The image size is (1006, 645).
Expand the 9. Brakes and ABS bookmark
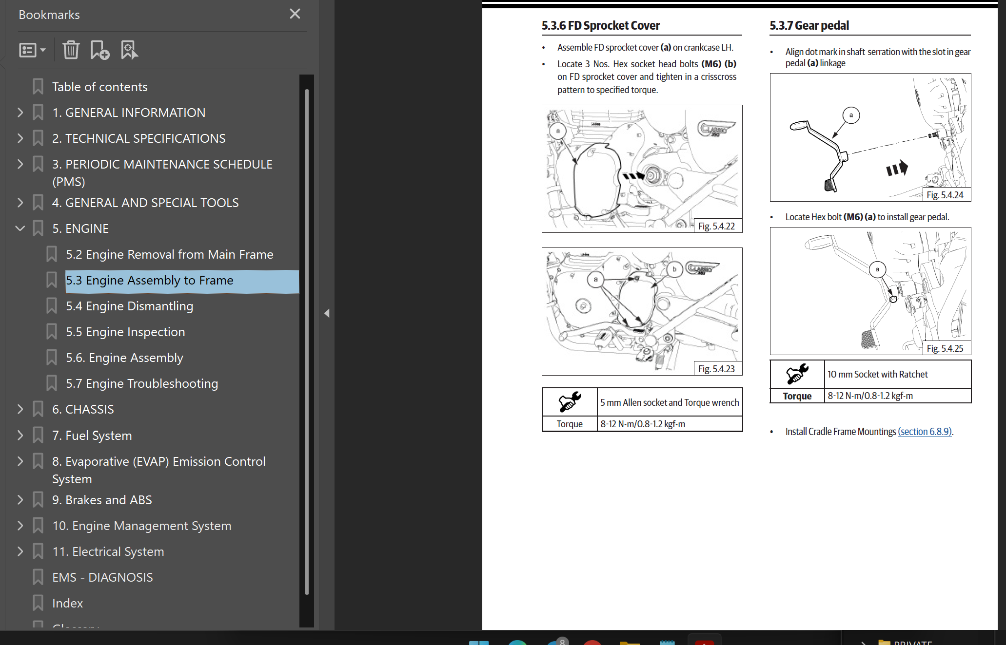20,500
